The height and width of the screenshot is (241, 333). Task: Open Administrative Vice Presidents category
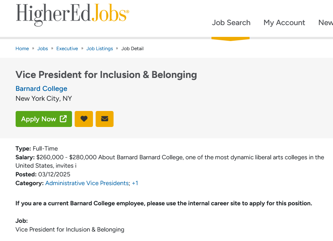tap(87, 183)
